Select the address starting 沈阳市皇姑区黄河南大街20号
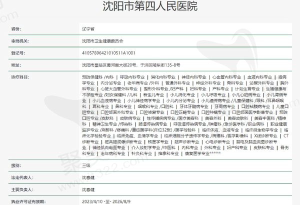Screen dimensions: 300x205 (x=131, y=65)
